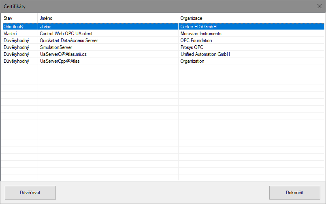
Task: Select the UaServerC@Atlas.mii.cz certificate
Action: click(63, 54)
